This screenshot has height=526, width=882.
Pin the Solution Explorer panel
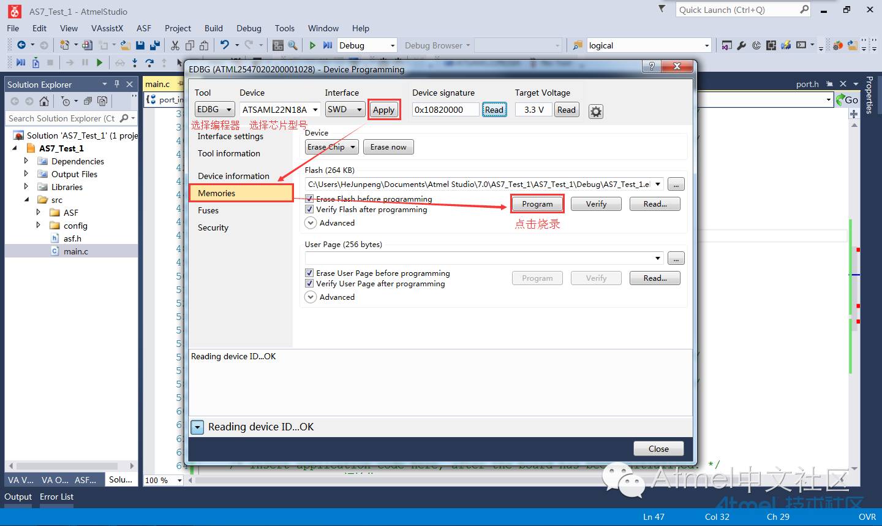(x=116, y=84)
